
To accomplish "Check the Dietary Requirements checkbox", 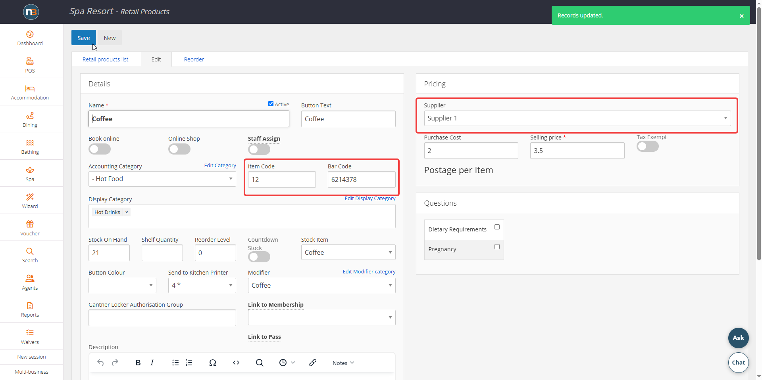I will pyautogui.click(x=497, y=227).
